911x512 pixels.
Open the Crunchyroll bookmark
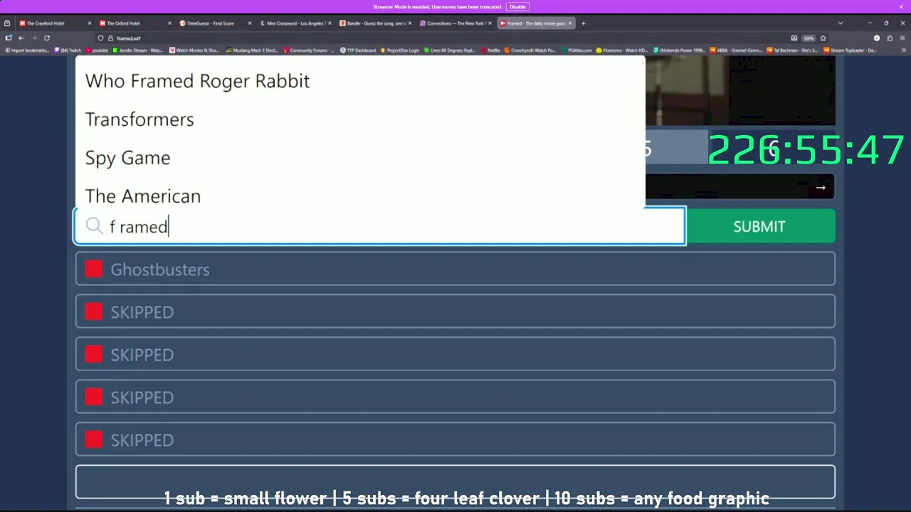coord(530,50)
